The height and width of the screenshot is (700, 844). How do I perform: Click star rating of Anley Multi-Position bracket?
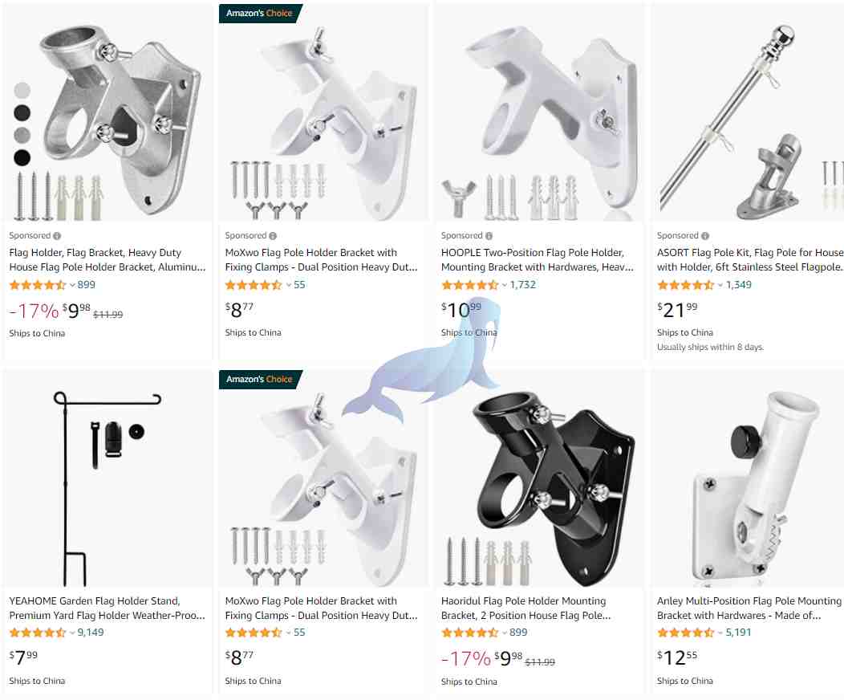(685, 633)
